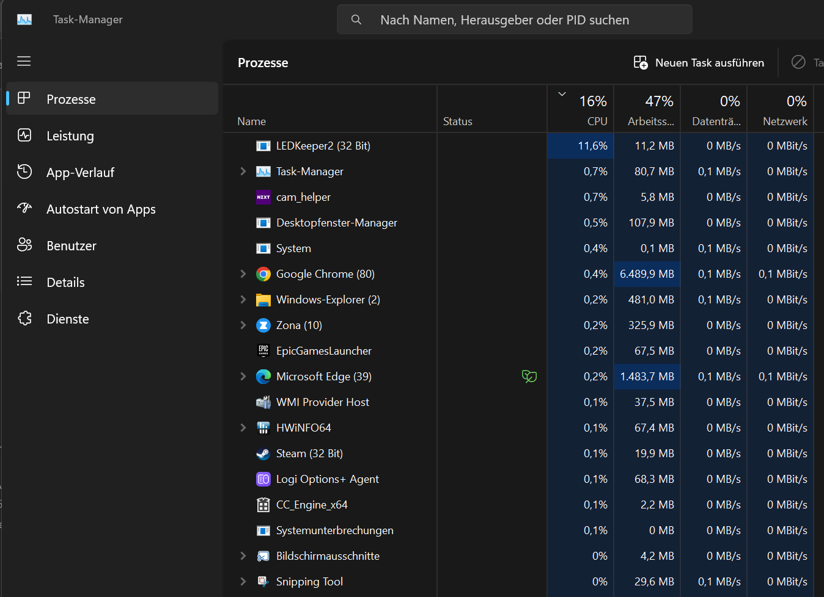
Task: Select the Logi Options+ Agent name
Action: click(x=328, y=479)
